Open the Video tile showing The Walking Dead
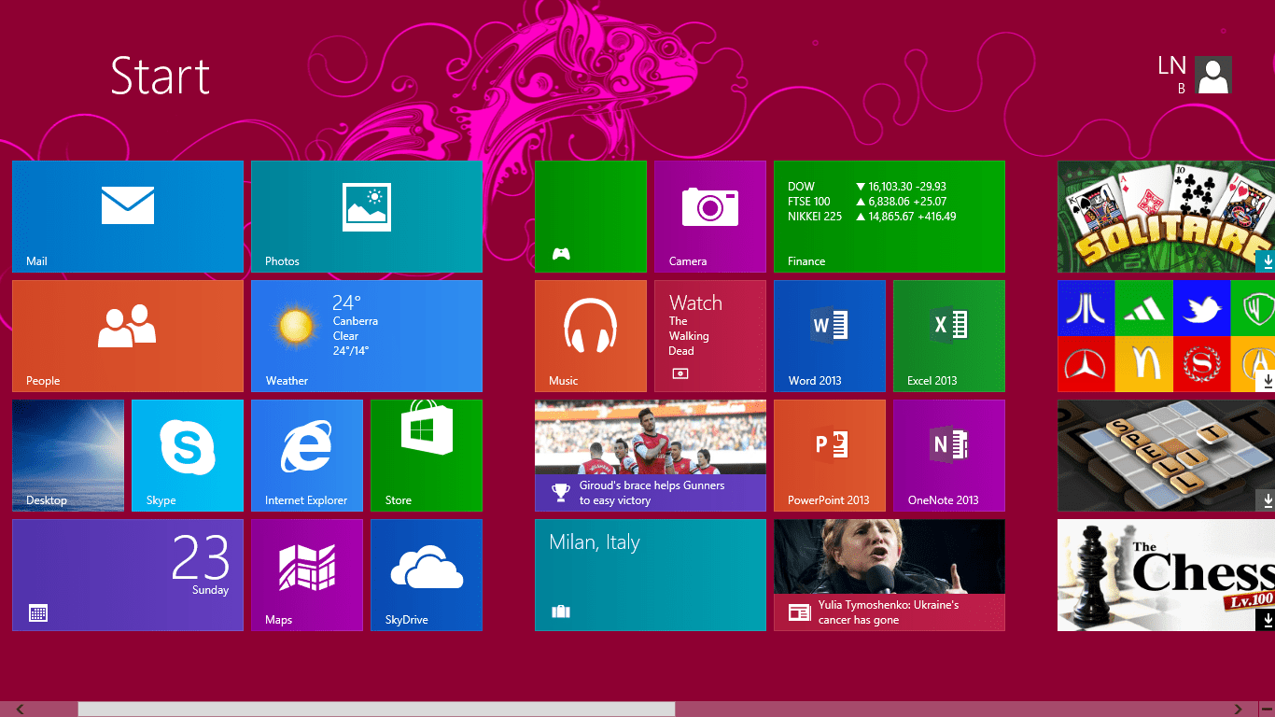1275x717 pixels. [710, 336]
